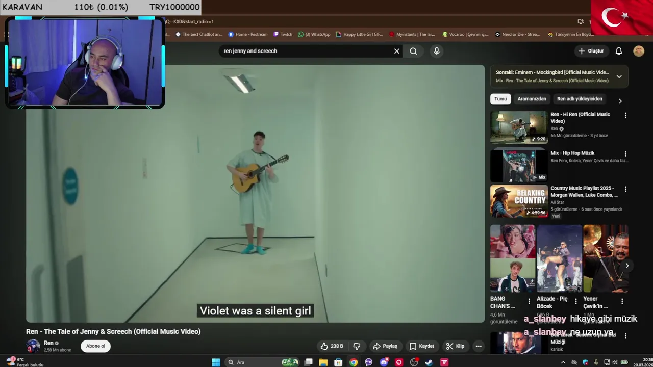Start voice search with microphone icon

coord(436,51)
